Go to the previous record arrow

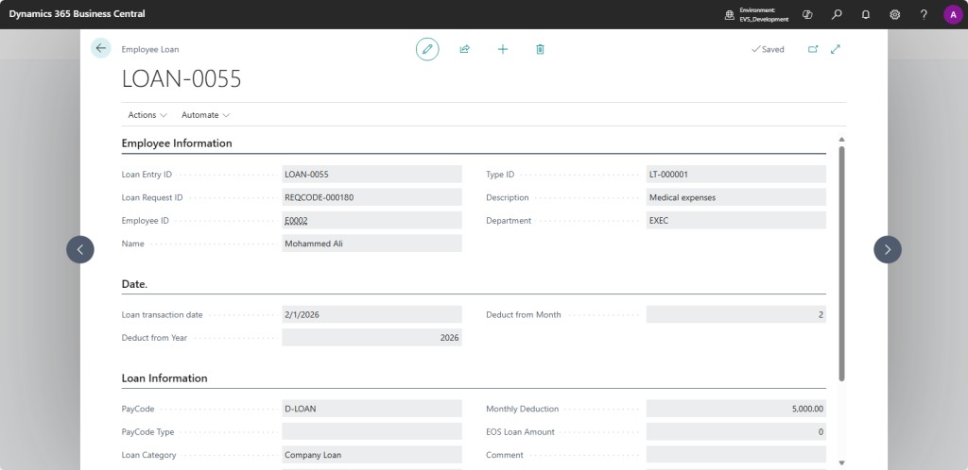point(80,249)
